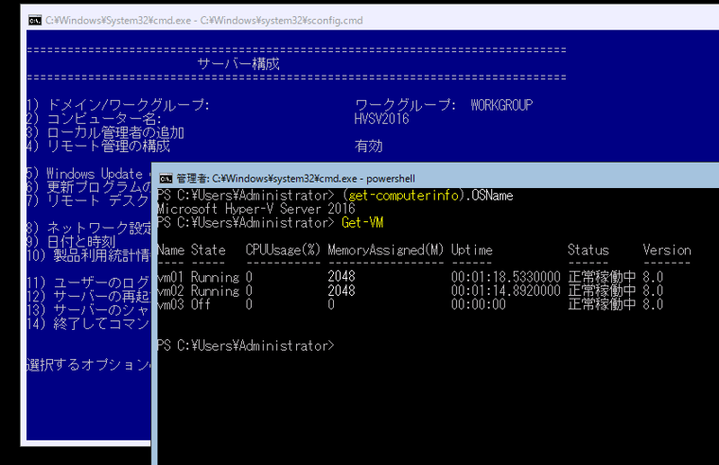Click the 有効 remote management value

click(368, 146)
